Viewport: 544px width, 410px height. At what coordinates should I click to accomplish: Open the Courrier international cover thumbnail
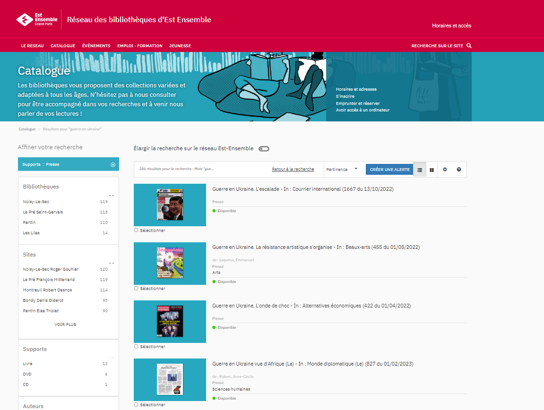170,205
